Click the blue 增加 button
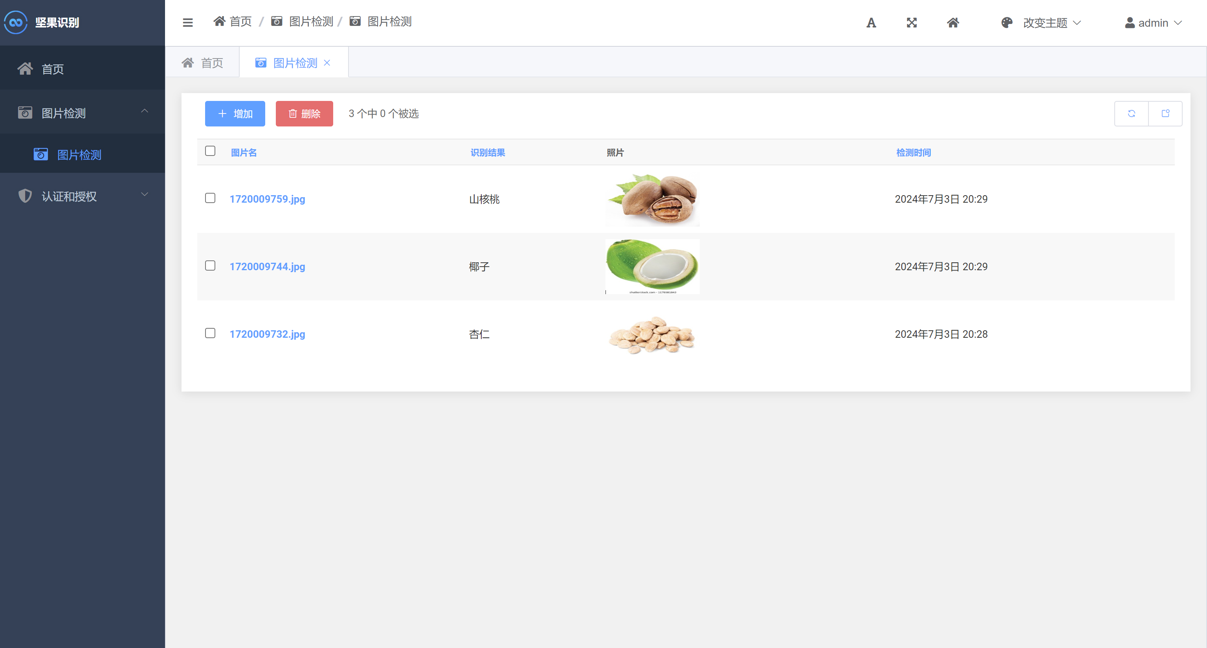The height and width of the screenshot is (648, 1207). [x=235, y=114]
